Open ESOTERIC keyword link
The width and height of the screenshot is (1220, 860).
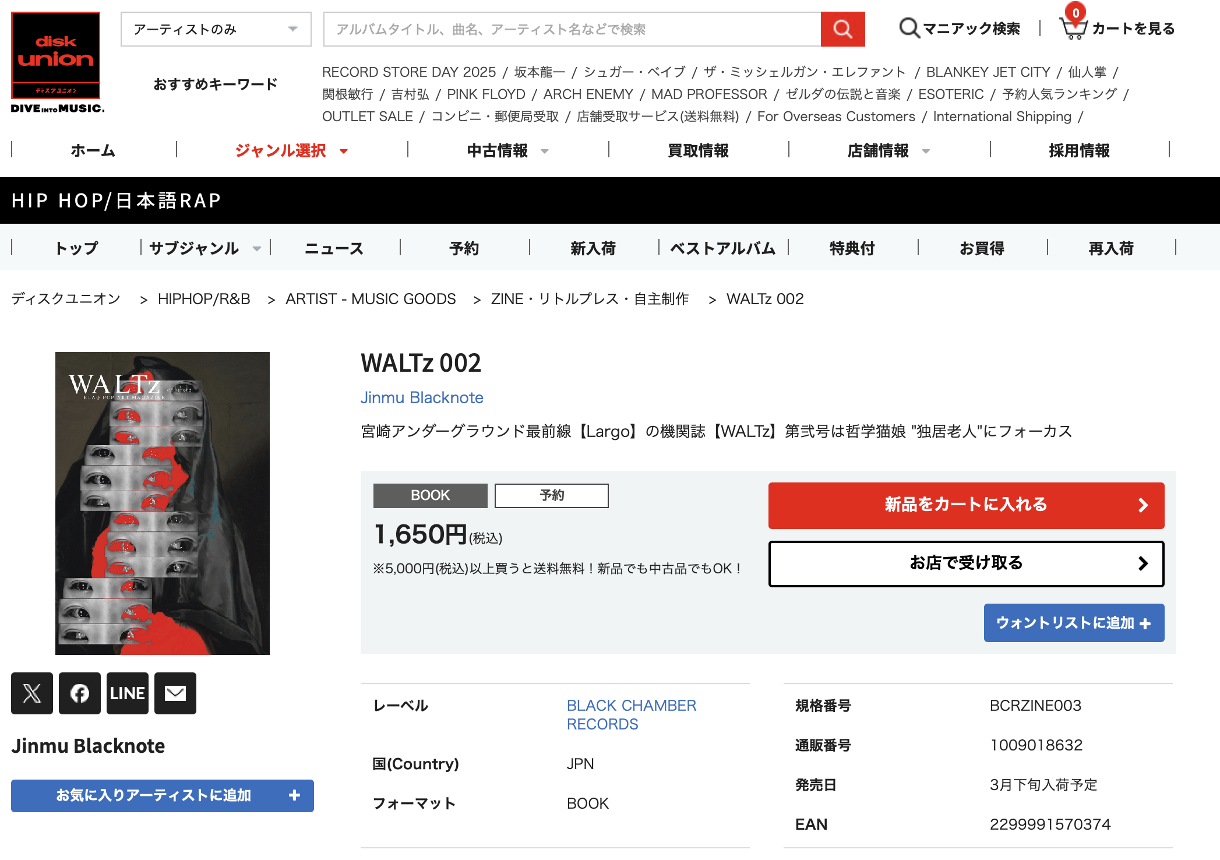point(951,94)
